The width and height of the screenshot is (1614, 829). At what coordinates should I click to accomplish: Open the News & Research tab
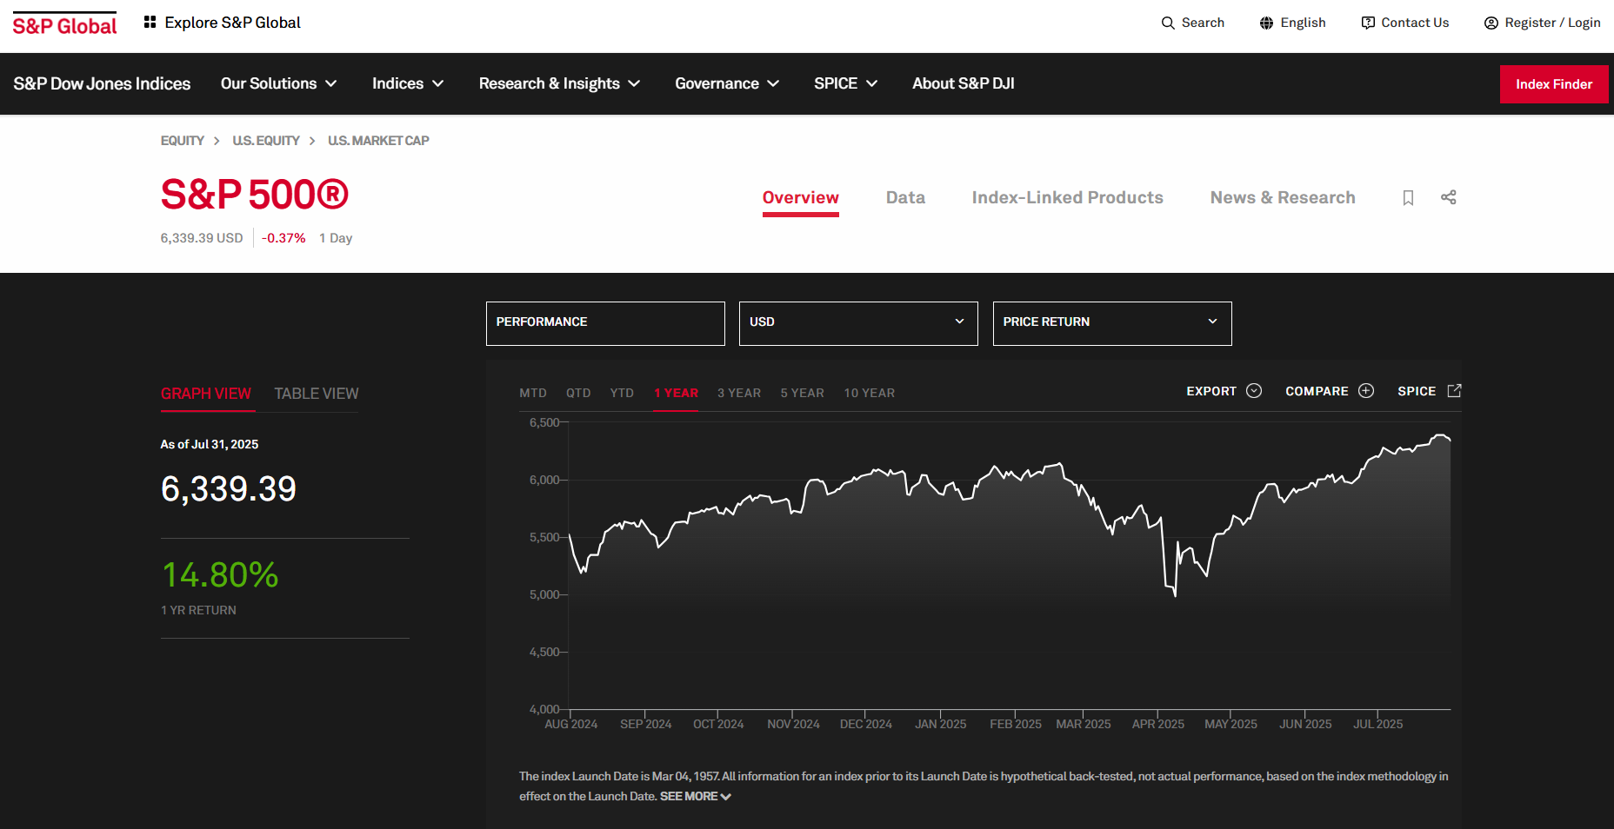pos(1283,198)
